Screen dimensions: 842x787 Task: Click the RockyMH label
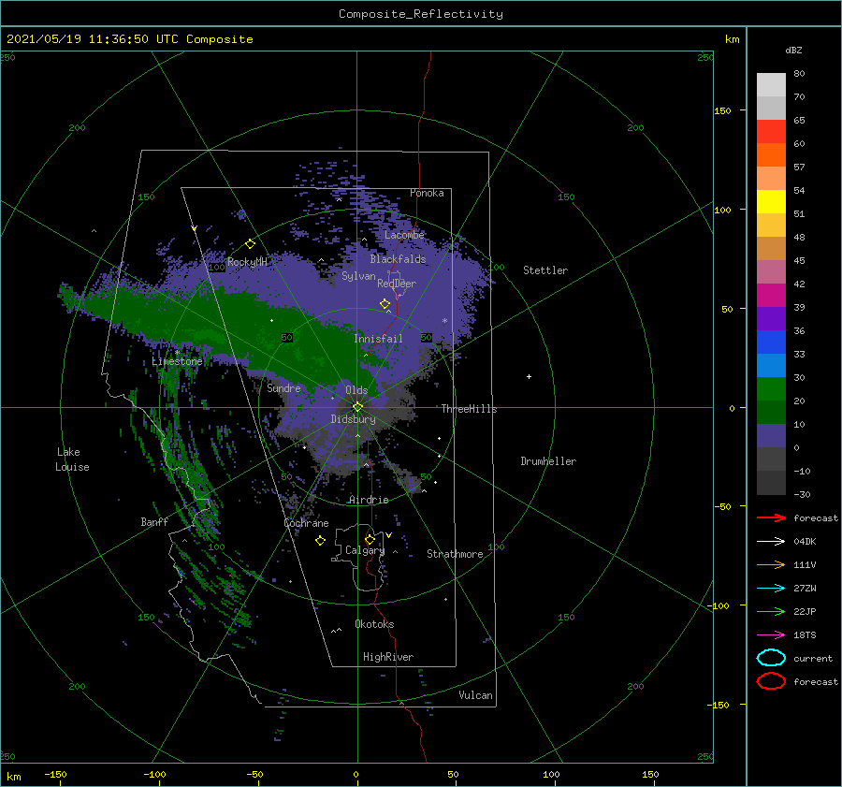[x=247, y=262]
